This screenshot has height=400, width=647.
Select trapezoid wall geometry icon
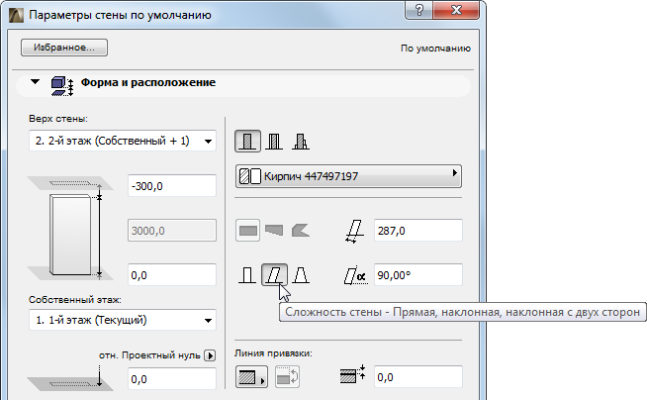(274, 231)
